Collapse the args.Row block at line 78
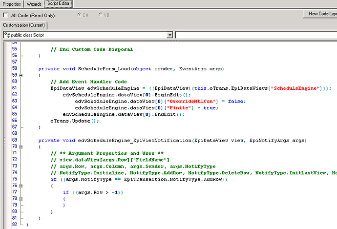This screenshot has width=337, height=229. pos(20,199)
